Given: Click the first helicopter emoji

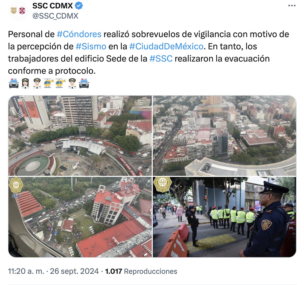Looking at the screenshot, I should tap(49, 83).
